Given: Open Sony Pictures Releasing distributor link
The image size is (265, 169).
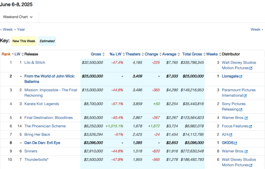Looking at the screenshot, I should (x=234, y=106).
